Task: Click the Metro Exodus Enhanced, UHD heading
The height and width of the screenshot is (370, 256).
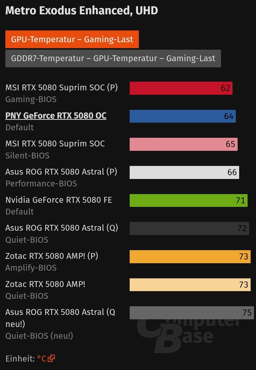Action: point(81,11)
